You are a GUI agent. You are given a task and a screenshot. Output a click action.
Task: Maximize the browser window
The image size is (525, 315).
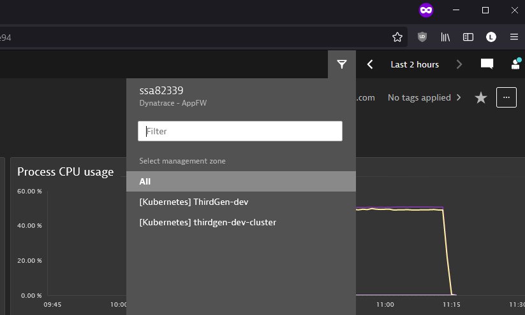click(x=485, y=10)
